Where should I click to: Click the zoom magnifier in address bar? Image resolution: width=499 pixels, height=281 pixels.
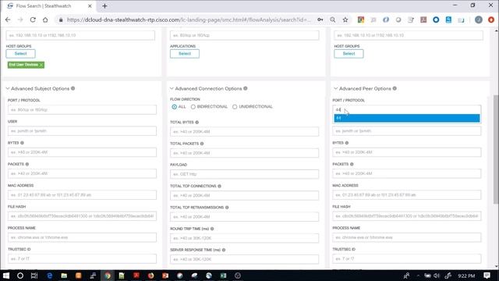coord(333,20)
